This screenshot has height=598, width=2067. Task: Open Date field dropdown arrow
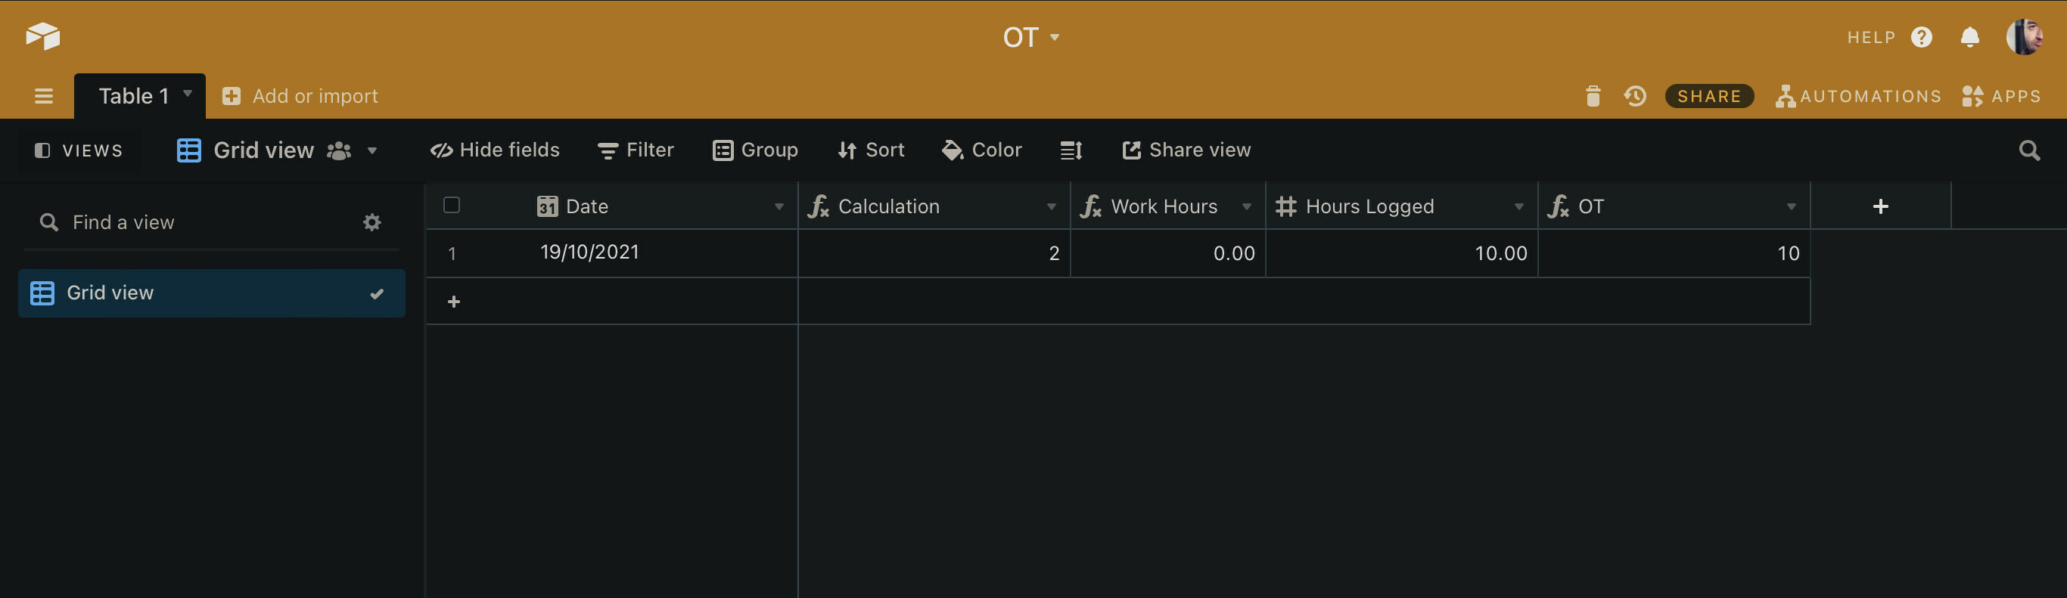779,207
